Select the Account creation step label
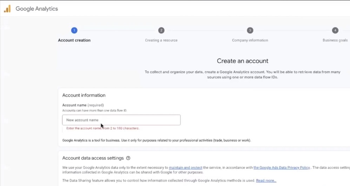This screenshot has height=186, width=350. pos(74,40)
